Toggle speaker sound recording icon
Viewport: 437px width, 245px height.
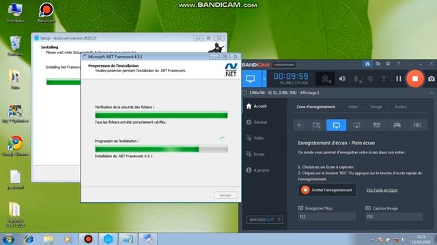342,79
